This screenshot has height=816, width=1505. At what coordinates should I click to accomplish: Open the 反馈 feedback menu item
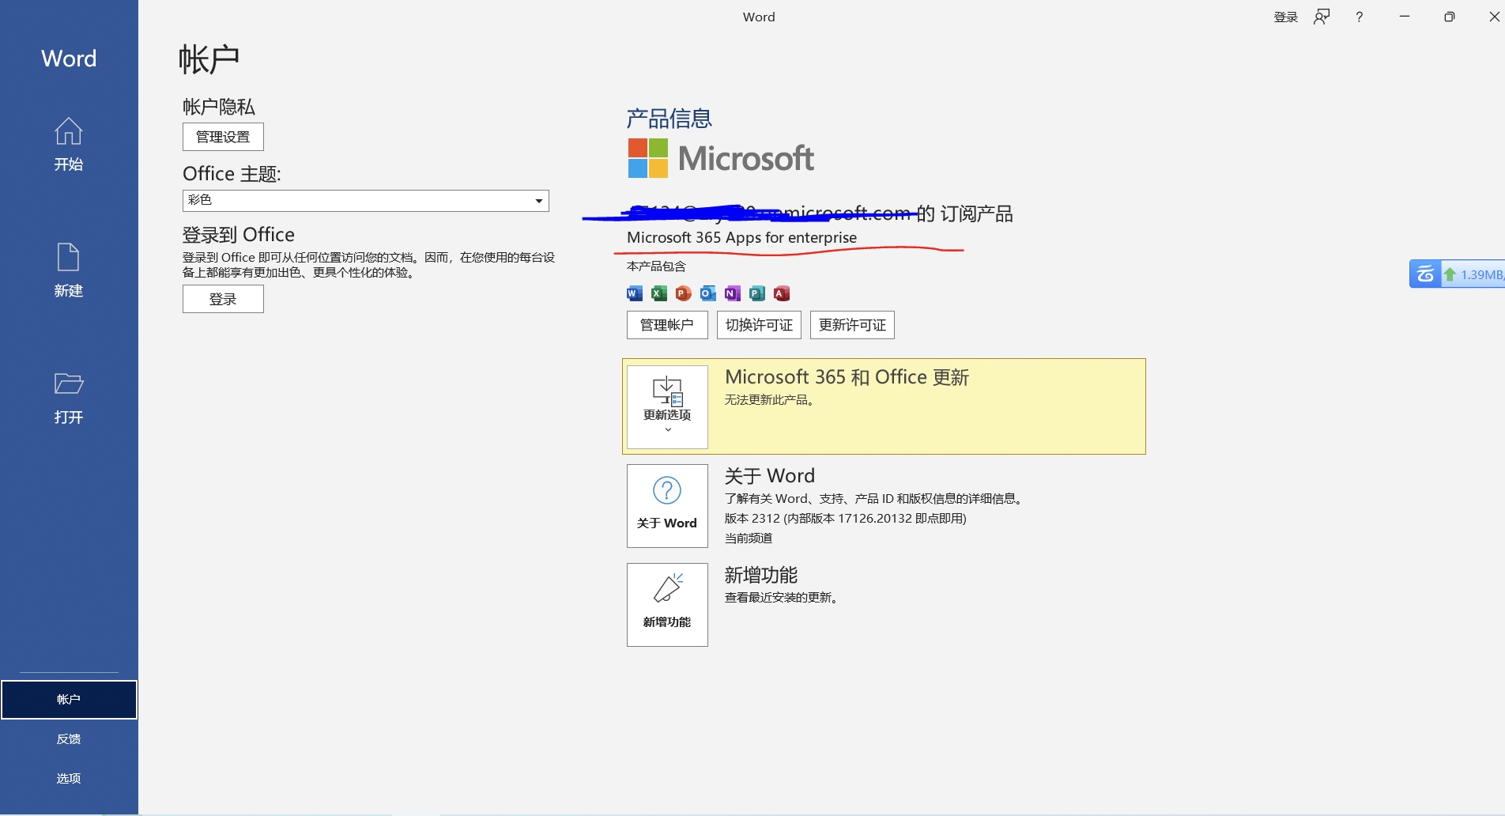click(69, 739)
